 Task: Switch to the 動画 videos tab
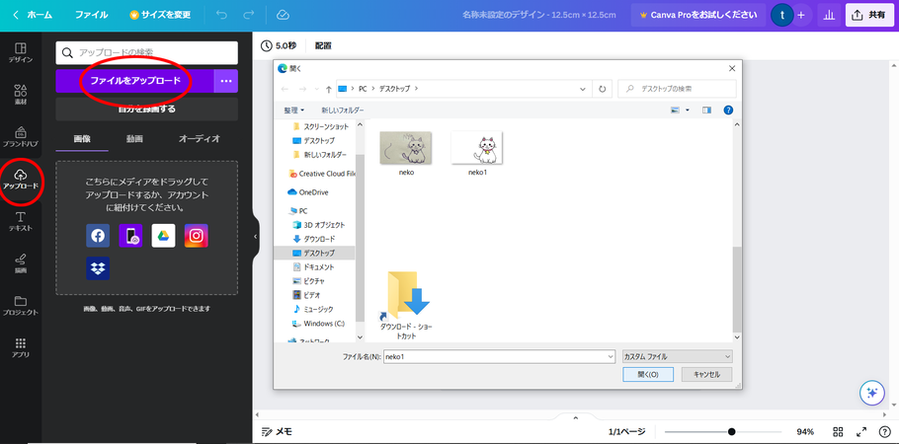(134, 139)
